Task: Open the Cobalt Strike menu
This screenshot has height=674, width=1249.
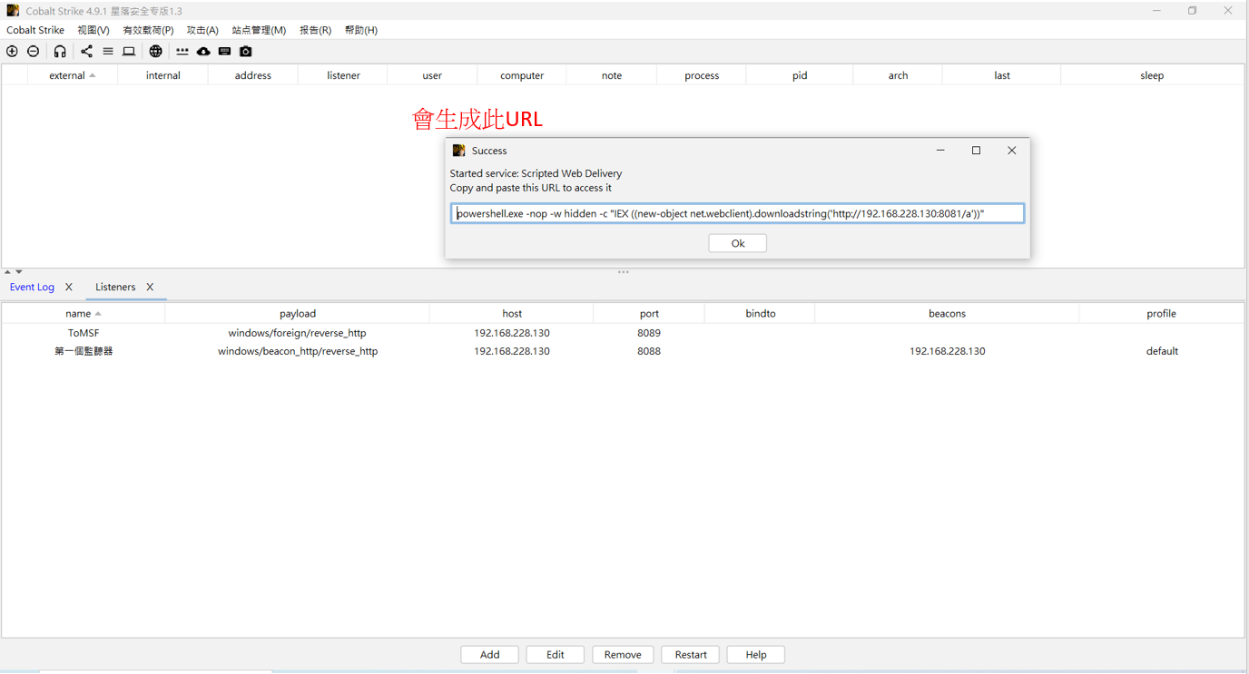Action: (x=35, y=30)
